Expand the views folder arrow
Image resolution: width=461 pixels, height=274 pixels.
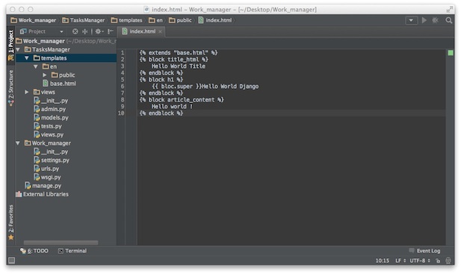[27, 93]
